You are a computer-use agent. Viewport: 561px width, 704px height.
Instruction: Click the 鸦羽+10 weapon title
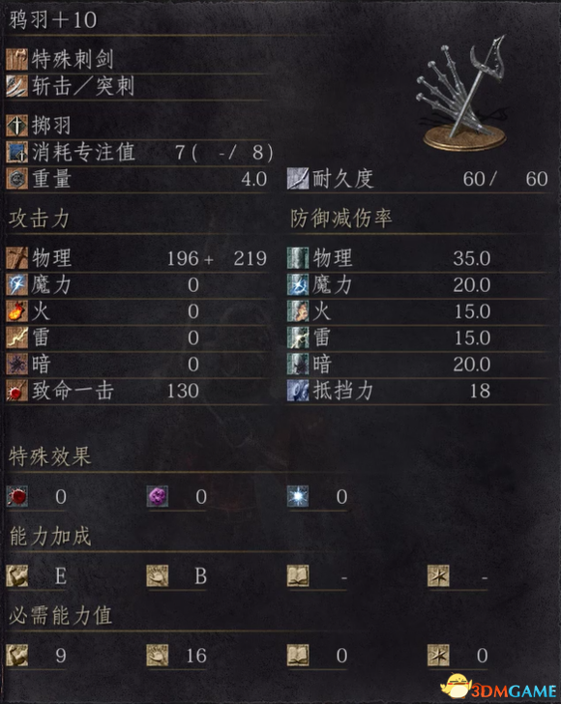(x=53, y=20)
